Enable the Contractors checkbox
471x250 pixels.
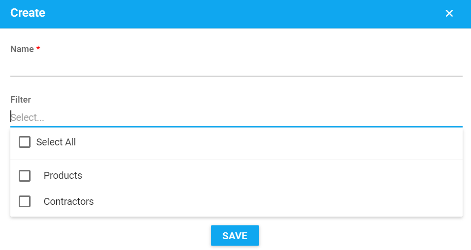25,201
